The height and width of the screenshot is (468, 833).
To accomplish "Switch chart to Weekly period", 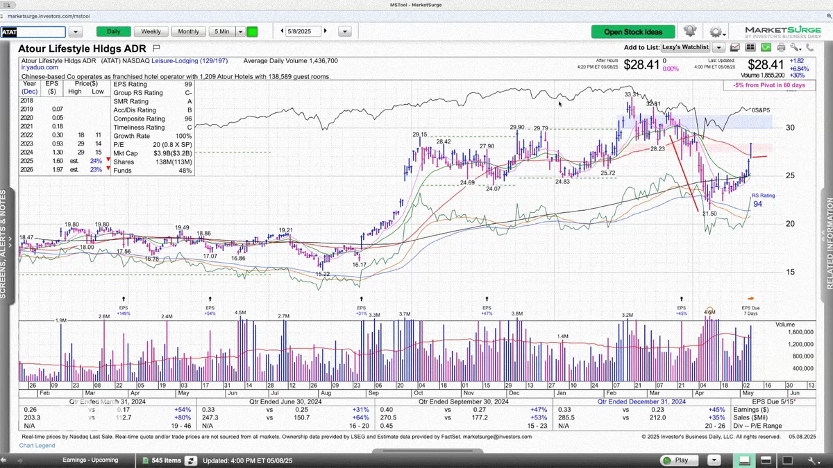I will [x=151, y=31].
